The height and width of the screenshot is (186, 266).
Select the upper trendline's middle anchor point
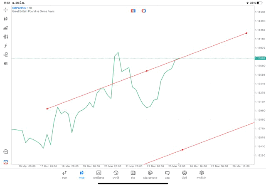[x=147, y=71]
